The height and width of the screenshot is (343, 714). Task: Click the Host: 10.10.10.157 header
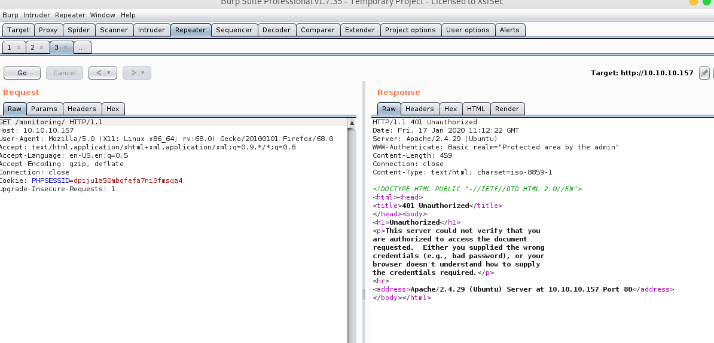(x=37, y=130)
